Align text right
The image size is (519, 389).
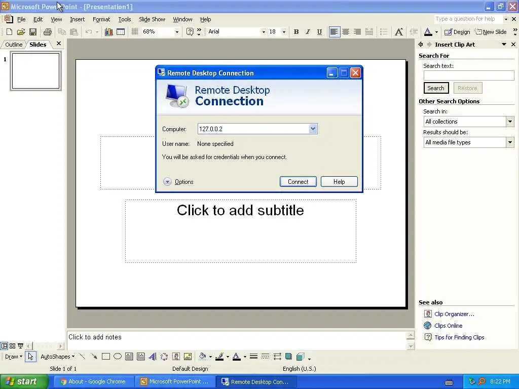(357, 32)
